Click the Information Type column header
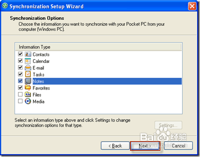The width and height of the screenshot is (200, 157). click(98, 47)
